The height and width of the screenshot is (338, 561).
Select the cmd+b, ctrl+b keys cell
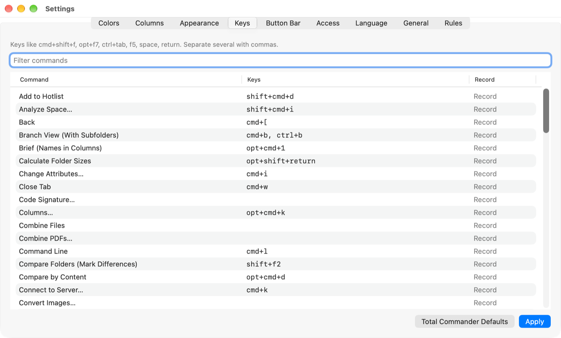point(274,135)
